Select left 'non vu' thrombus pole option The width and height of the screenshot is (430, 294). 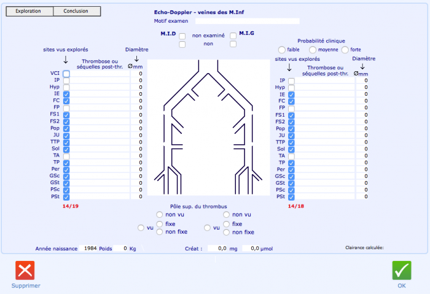tap(159, 214)
